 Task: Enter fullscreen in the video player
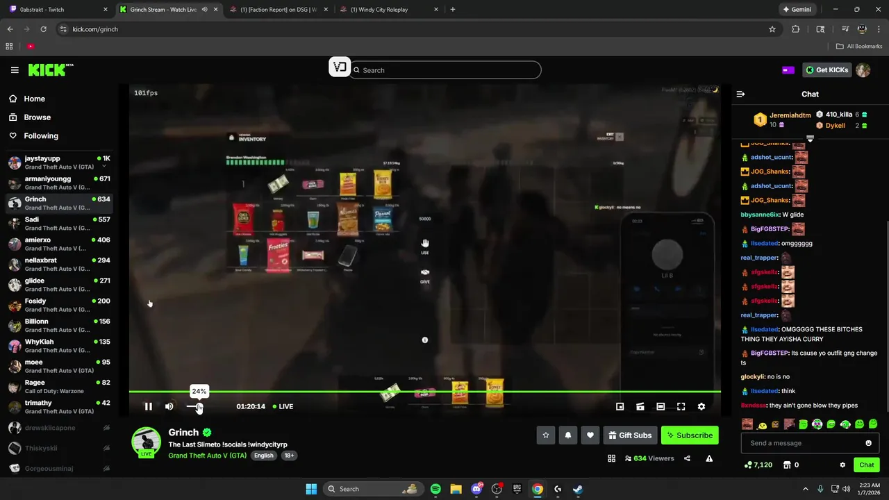[681, 406]
